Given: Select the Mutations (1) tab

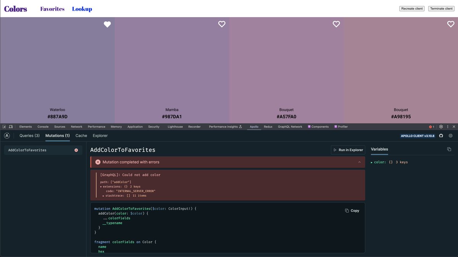Looking at the screenshot, I should (58, 136).
